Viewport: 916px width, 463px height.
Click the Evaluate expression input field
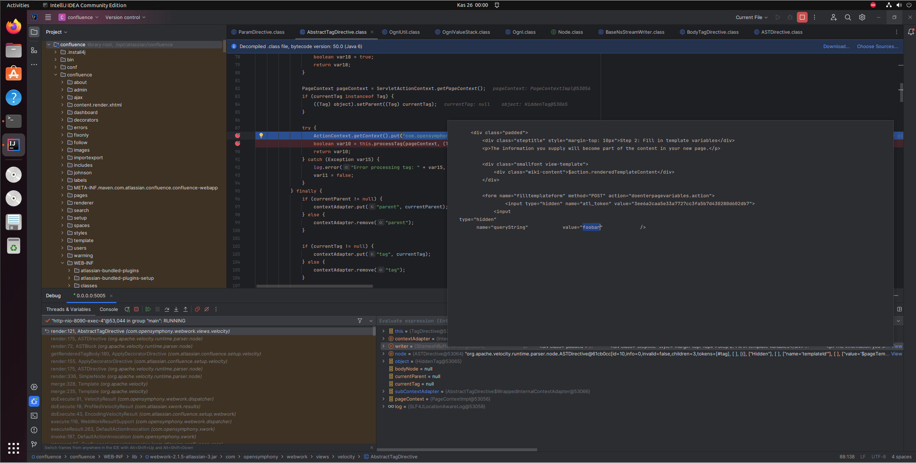click(x=413, y=321)
